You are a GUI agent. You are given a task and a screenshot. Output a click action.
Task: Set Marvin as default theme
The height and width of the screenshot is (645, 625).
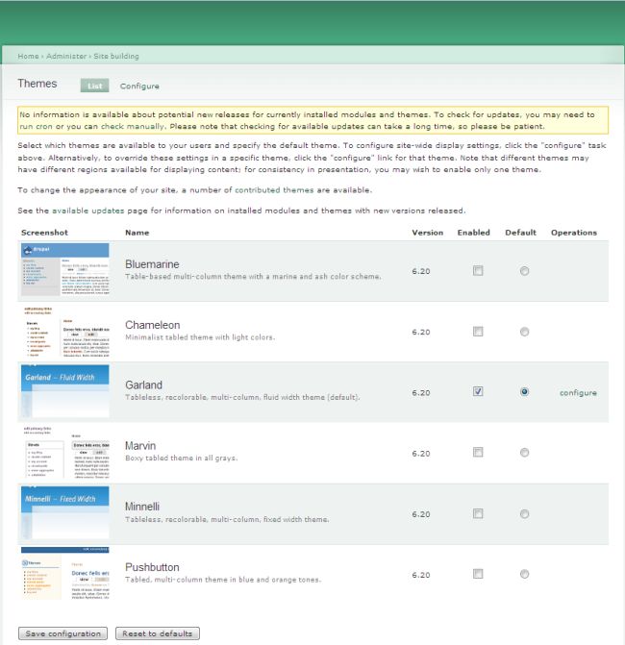[524, 453]
